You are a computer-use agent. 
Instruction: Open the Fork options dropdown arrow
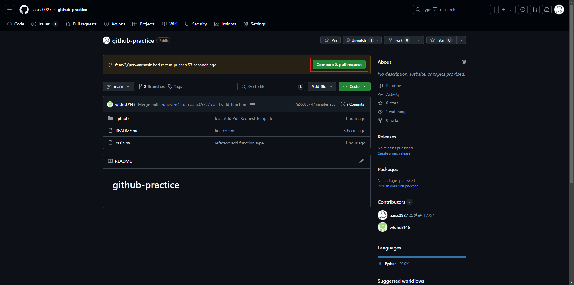(419, 40)
